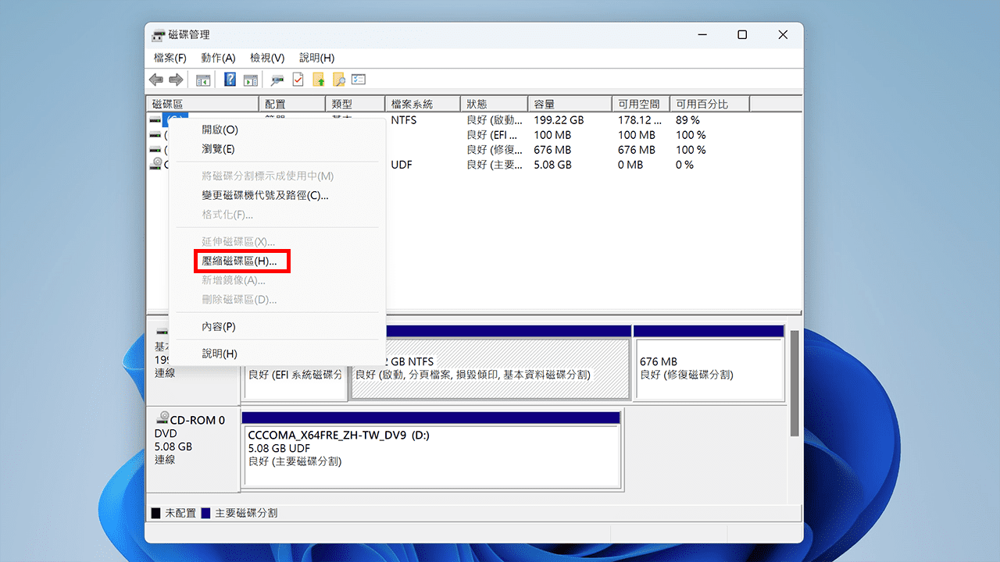Toggle the Show/Hide Console Tree toolbar icon
The image size is (1000, 562).
[x=204, y=79]
